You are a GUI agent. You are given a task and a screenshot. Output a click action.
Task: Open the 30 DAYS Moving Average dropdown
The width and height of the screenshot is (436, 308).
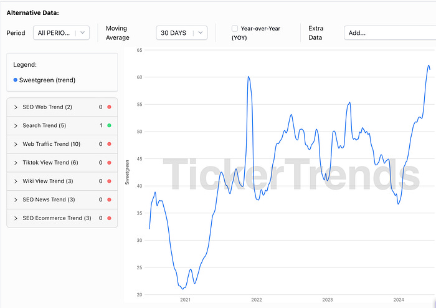182,33
